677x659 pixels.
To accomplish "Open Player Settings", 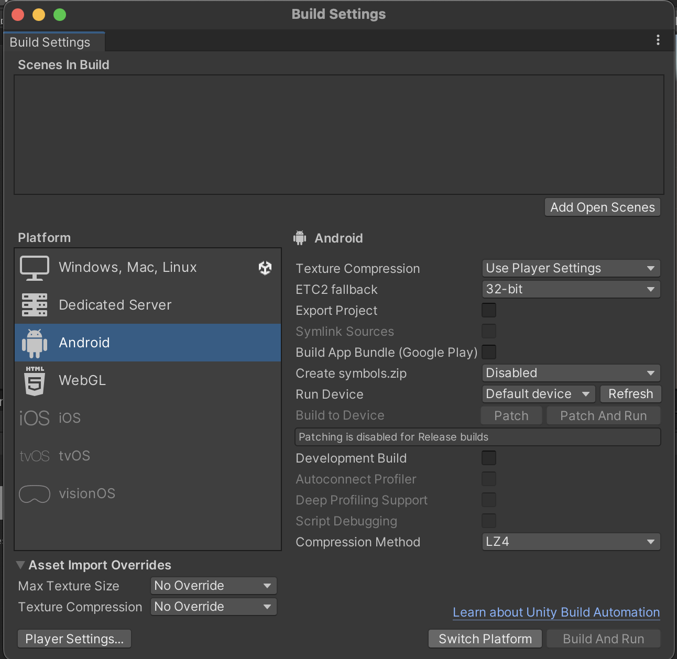I will pyautogui.click(x=74, y=639).
